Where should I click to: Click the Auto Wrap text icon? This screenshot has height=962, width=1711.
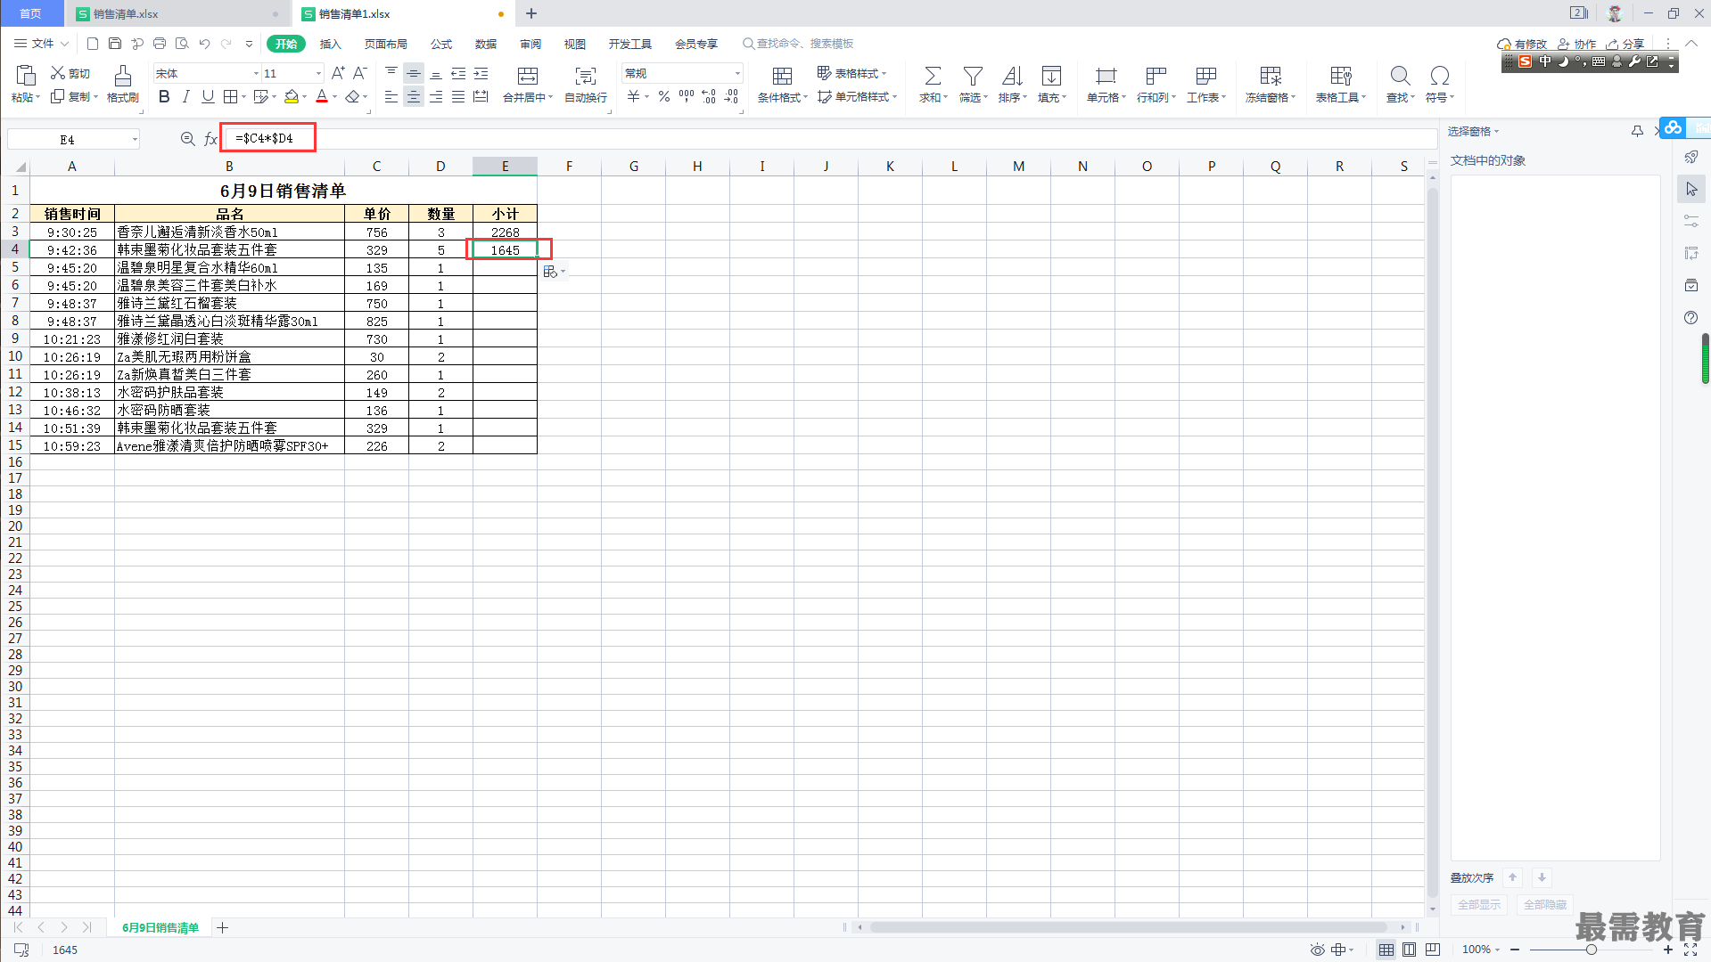tap(586, 76)
